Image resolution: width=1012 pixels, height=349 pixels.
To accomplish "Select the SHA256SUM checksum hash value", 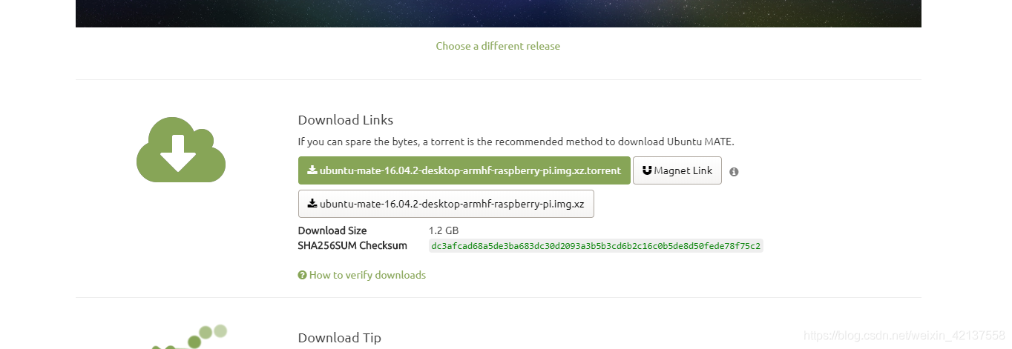I will point(596,245).
